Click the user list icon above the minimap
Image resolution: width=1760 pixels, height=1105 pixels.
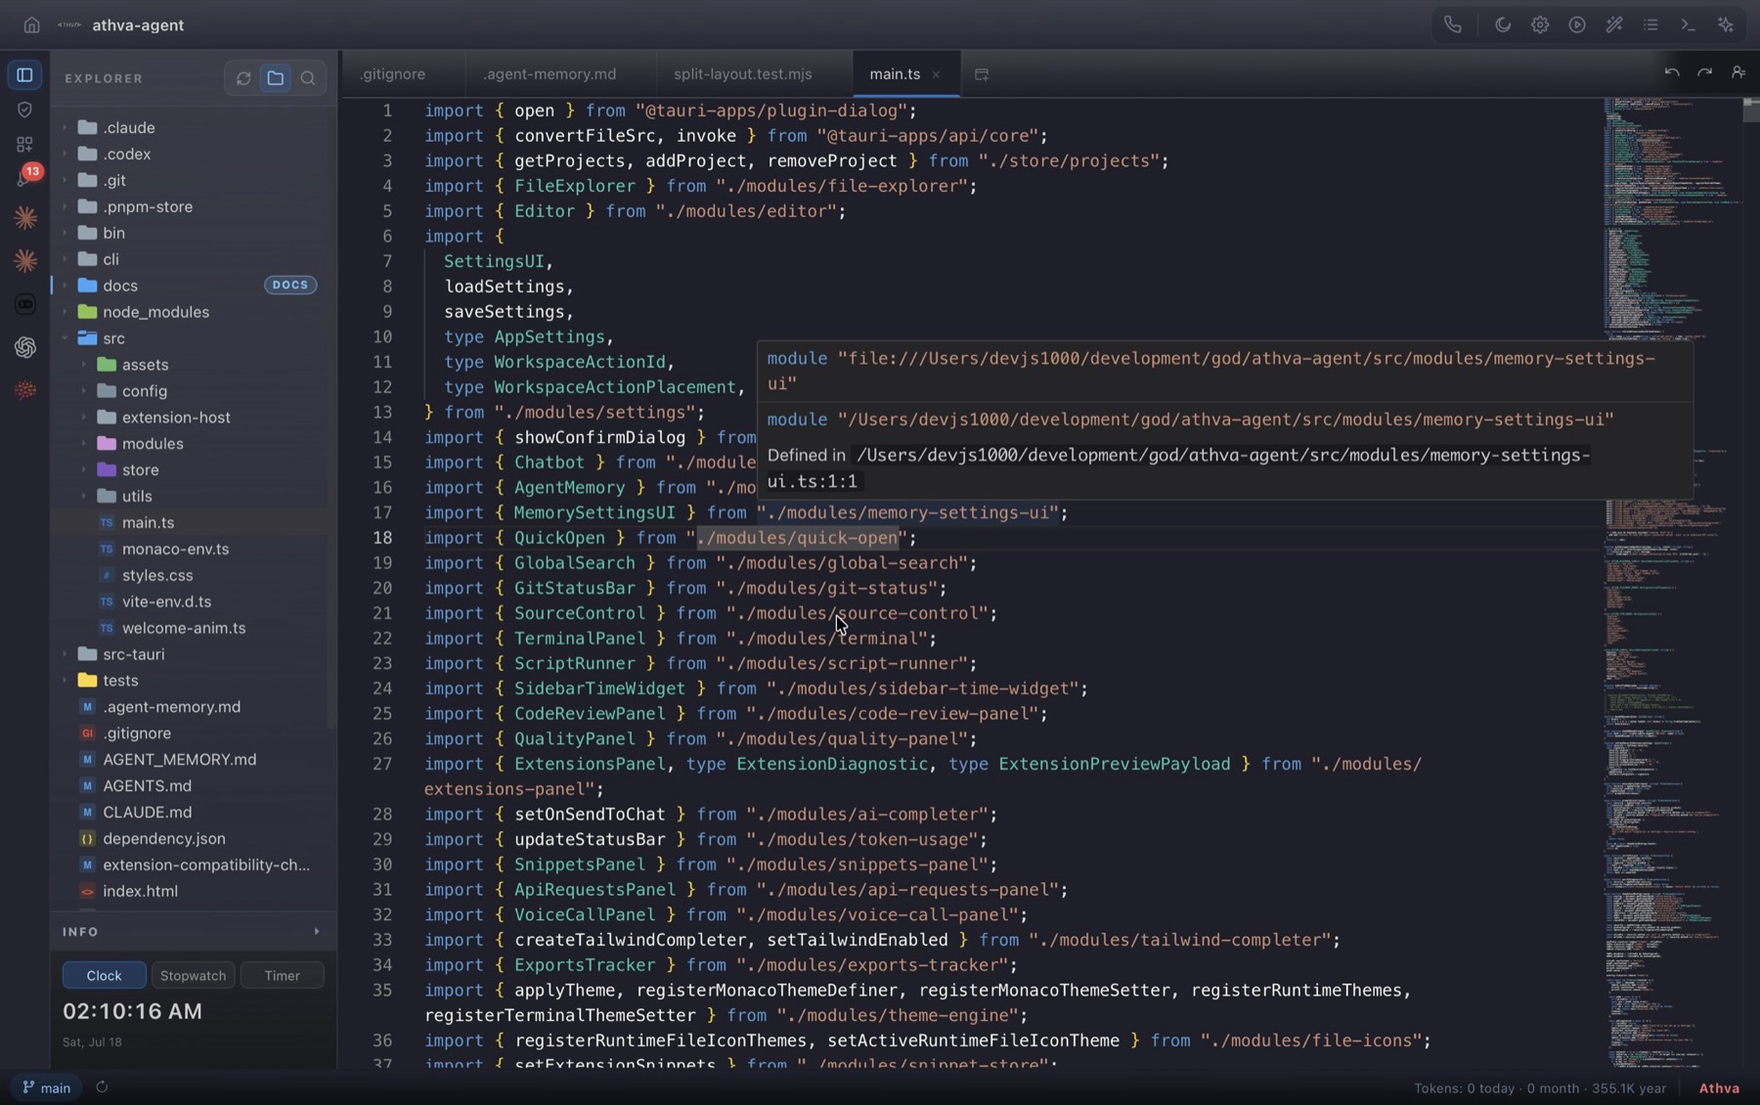tap(1738, 73)
